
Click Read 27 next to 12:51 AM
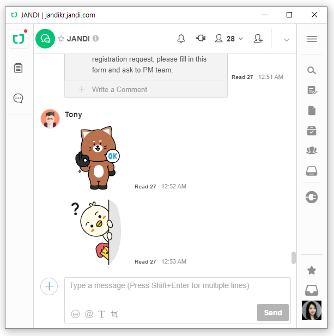tap(242, 77)
